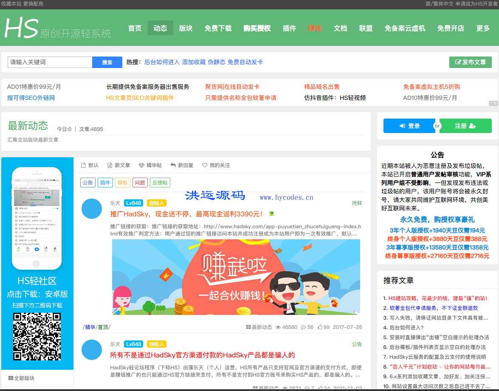
Task: Filter by the blue 插件 tag
Action: tap(105, 182)
